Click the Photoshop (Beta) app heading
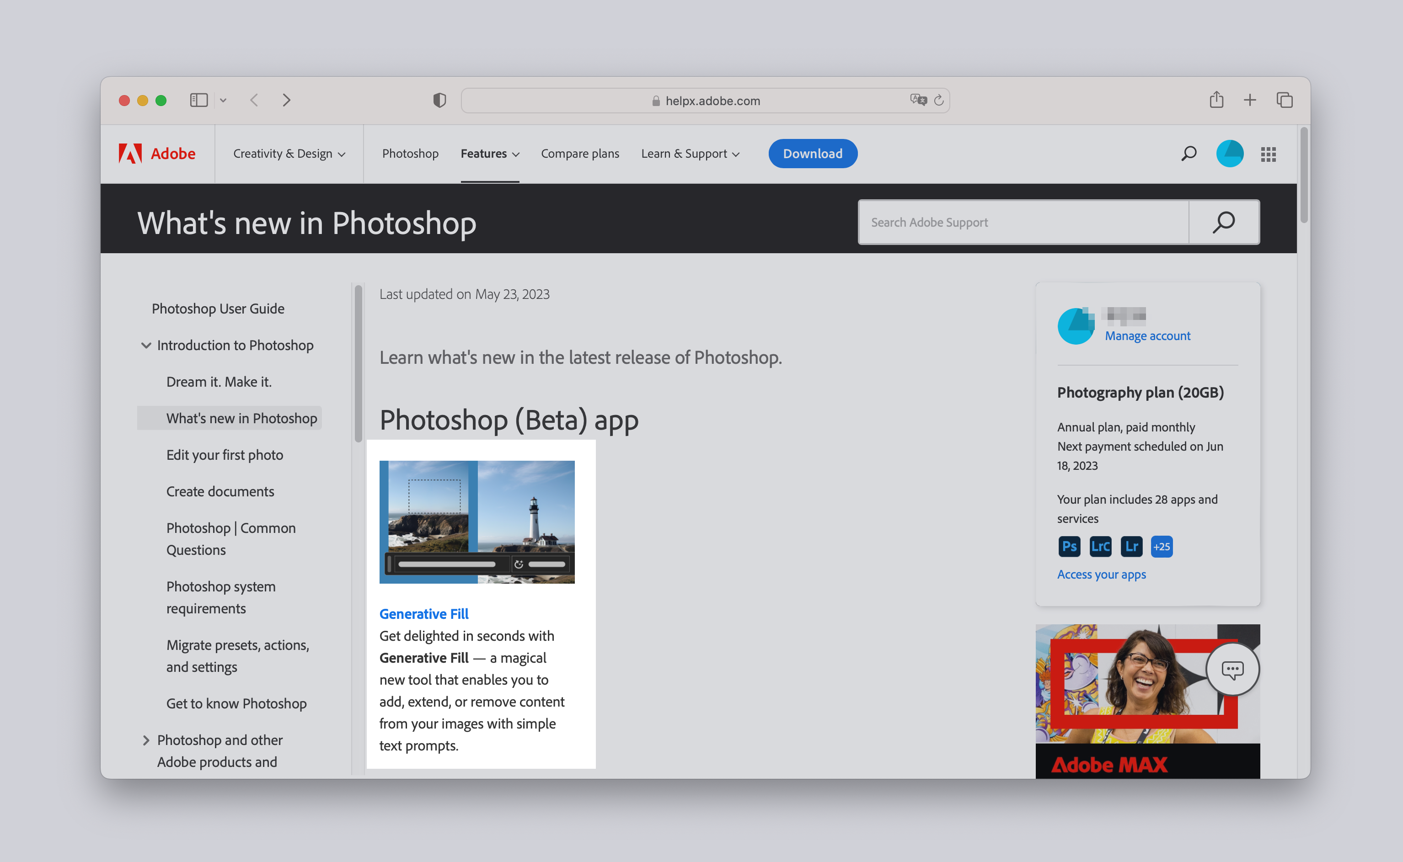The image size is (1403, 862). point(509,420)
